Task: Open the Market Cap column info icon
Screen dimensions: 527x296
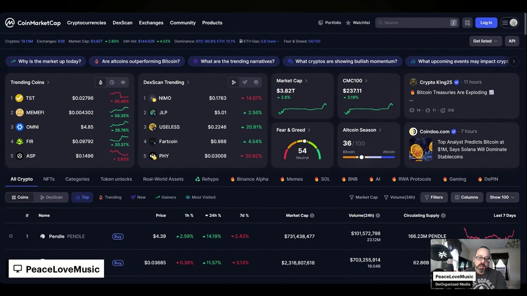Action: [x=312, y=215]
